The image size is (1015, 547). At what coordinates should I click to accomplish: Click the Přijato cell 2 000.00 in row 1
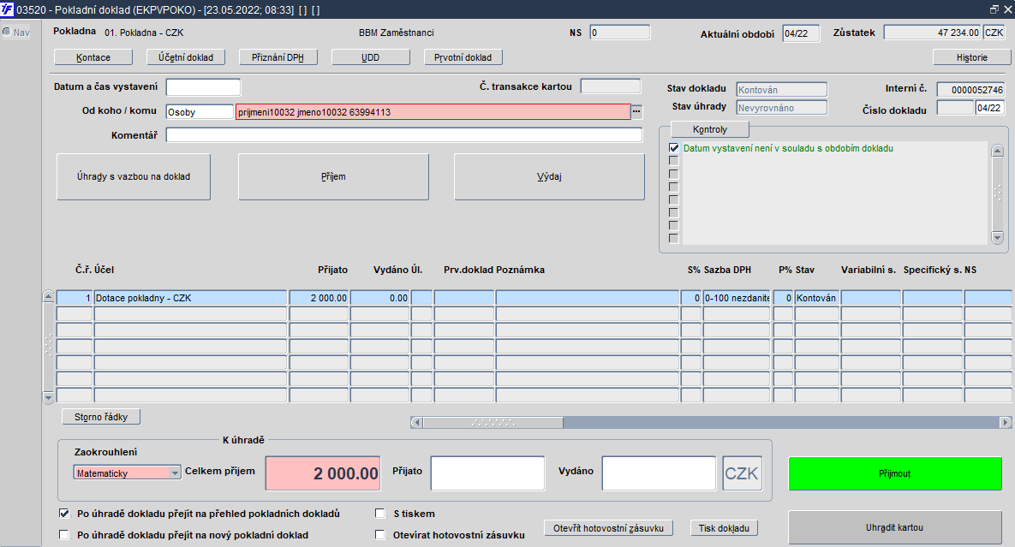click(x=319, y=298)
